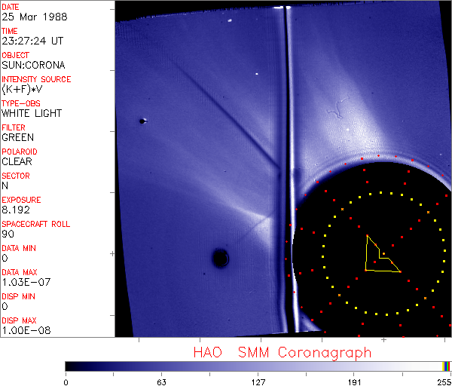Image resolution: width=452 pixels, height=386 pixels.
Task: Click the polaroid value "CLEAR"
Action: (x=17, y=161)
